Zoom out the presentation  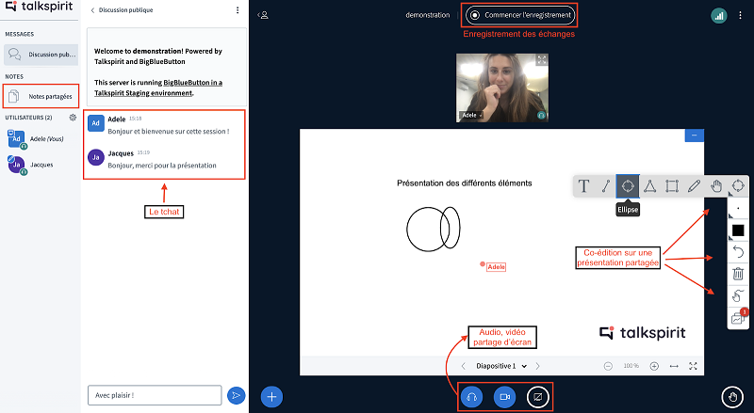(608, 366)
